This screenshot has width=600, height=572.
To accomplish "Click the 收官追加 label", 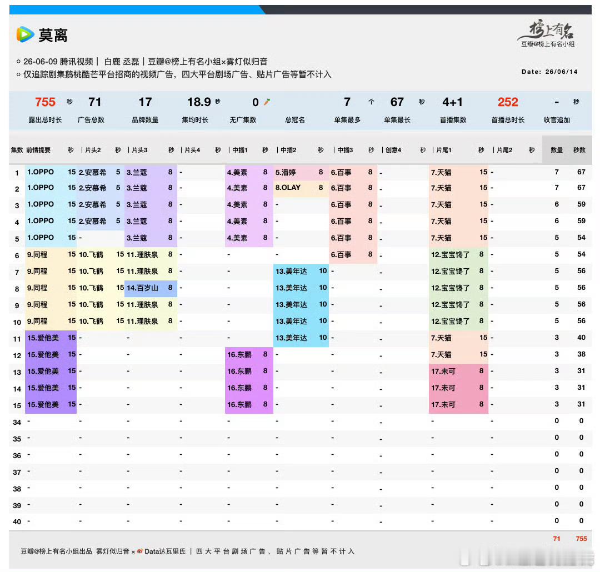I will pos(557,120).
